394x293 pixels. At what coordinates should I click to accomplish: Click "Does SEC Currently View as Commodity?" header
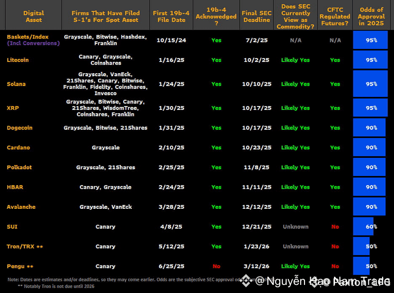[295, 16]
